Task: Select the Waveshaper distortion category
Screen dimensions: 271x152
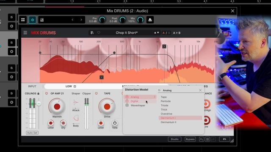Action: point(140,105)
